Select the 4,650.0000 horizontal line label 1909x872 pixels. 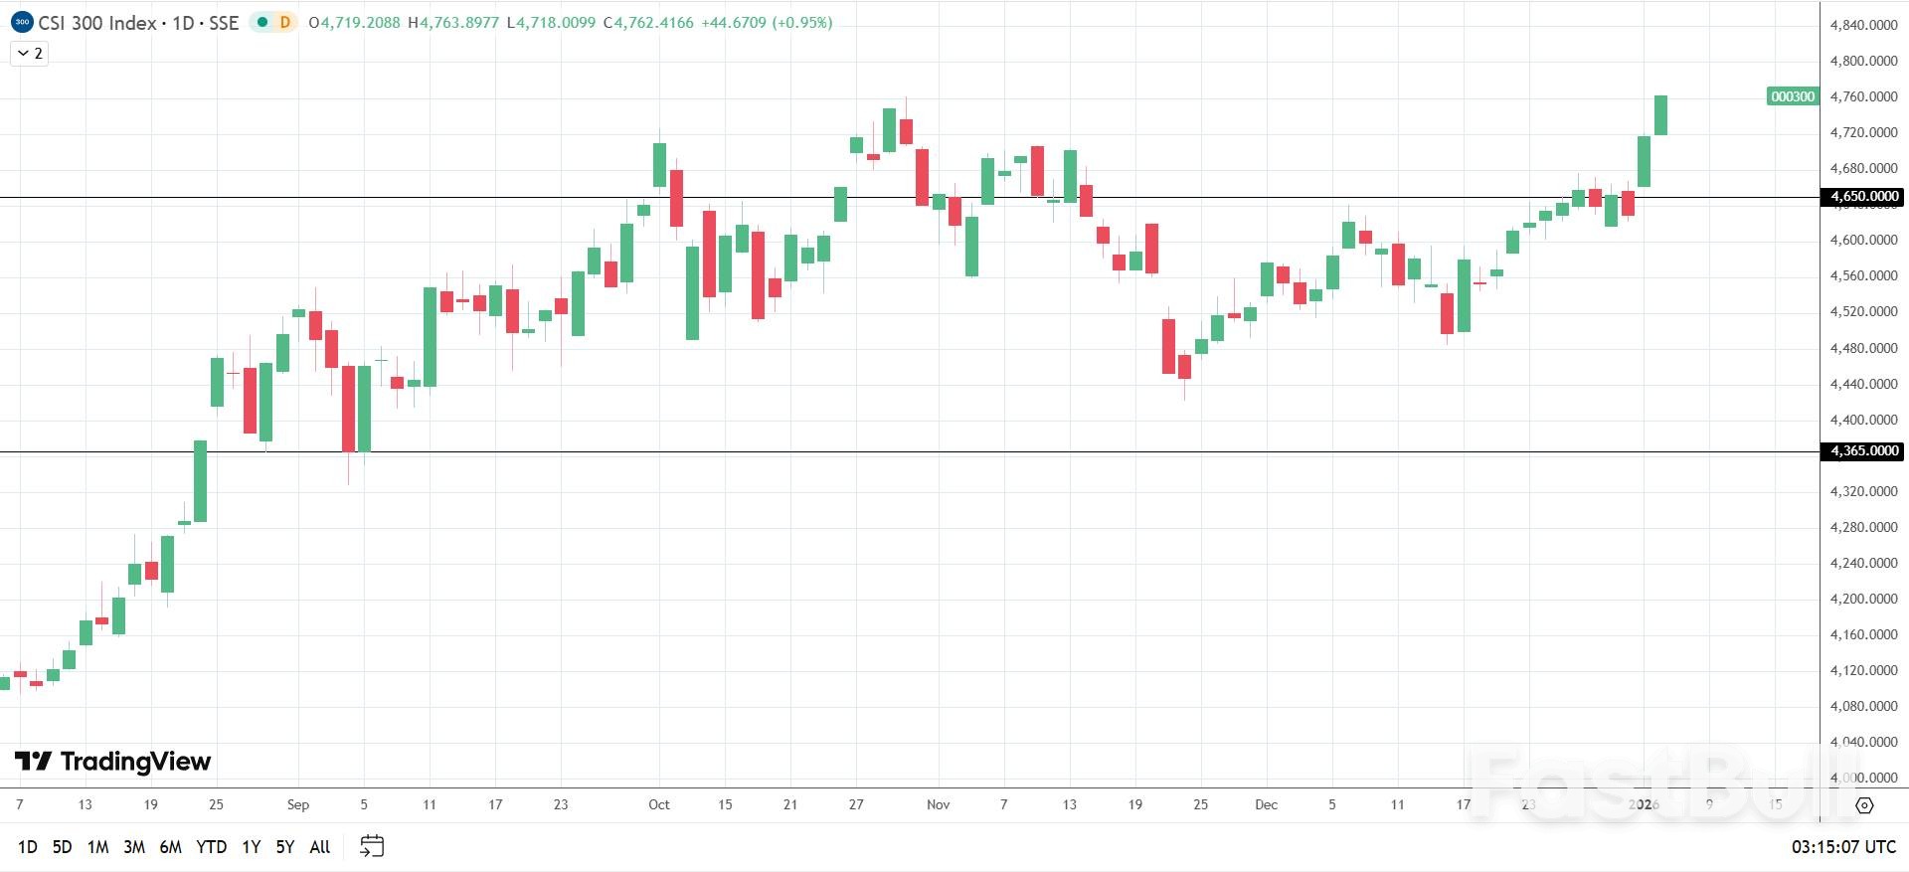1864,197
